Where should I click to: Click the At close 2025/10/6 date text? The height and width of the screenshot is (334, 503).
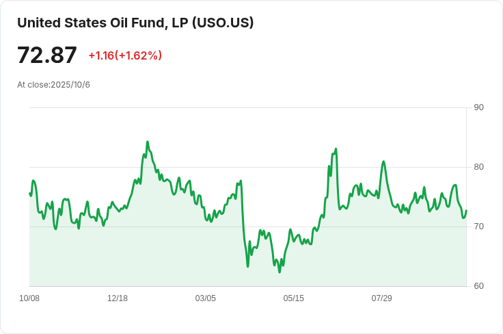[x=53, y=85]
